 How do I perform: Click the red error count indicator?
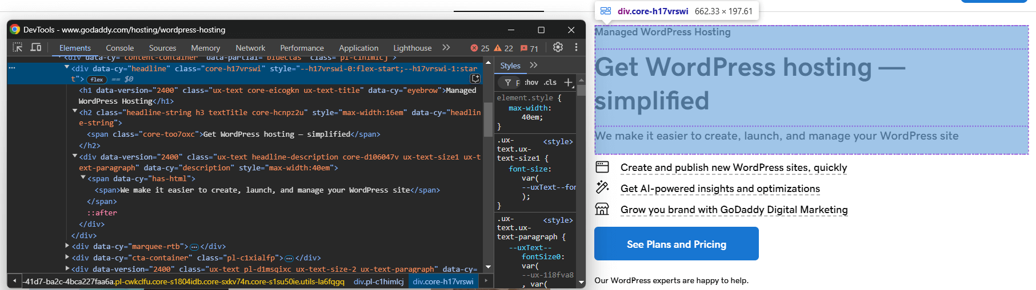click(479, 48)
